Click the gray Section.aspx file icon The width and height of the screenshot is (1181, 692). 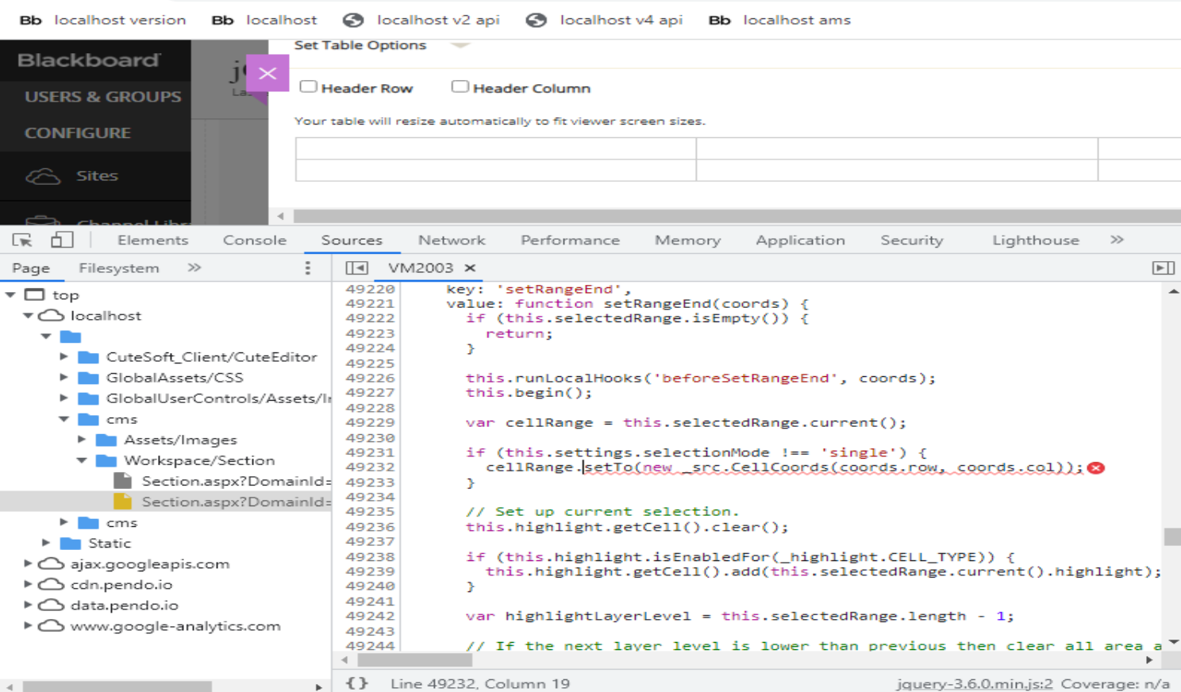122,481
